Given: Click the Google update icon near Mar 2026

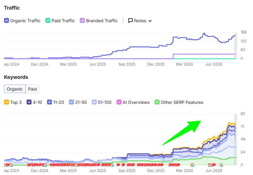Looking at the screenshot, I should coord(192,165).
